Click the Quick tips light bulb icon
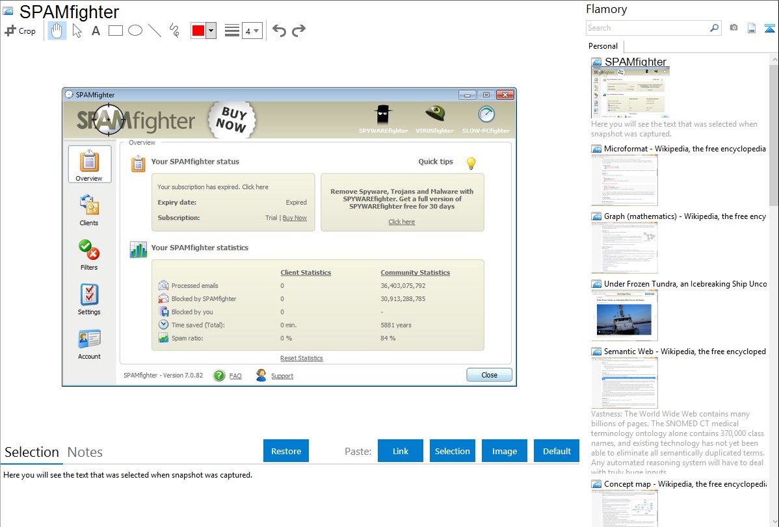 click(471, 162)
